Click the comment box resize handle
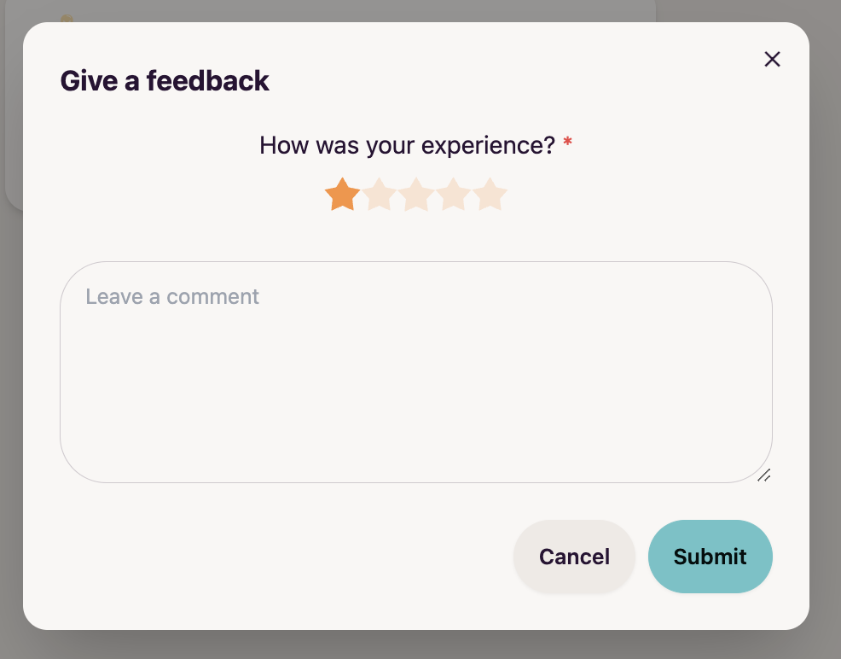The width and height of the screenshot is (841, 659). 764,475
